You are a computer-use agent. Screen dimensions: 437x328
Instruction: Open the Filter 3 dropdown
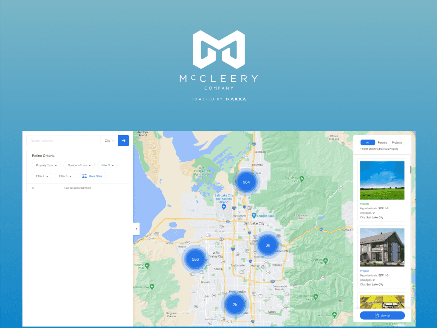[107, 165]
